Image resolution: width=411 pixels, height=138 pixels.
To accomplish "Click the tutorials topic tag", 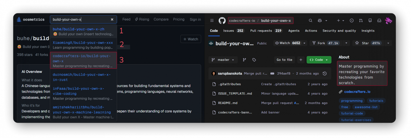I will (376, 101).
